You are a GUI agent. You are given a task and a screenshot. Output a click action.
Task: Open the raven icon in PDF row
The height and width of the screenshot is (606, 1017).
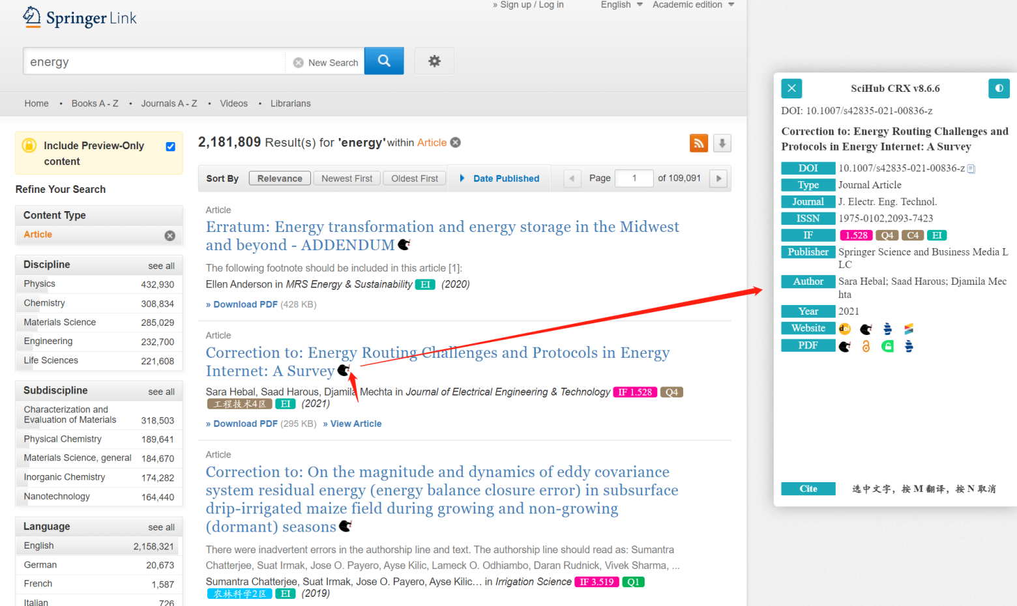coord(845,346)
